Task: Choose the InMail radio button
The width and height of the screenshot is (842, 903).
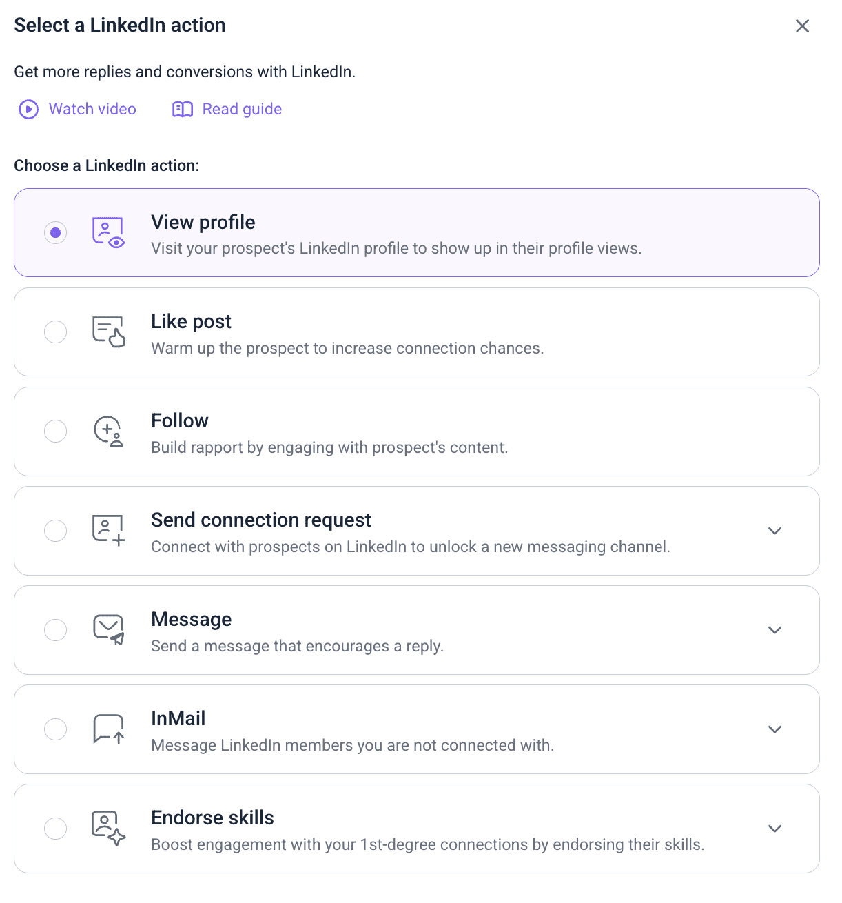Action: coord(56,729)
